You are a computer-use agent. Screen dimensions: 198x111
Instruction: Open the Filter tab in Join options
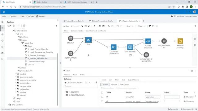coord(117,80)
